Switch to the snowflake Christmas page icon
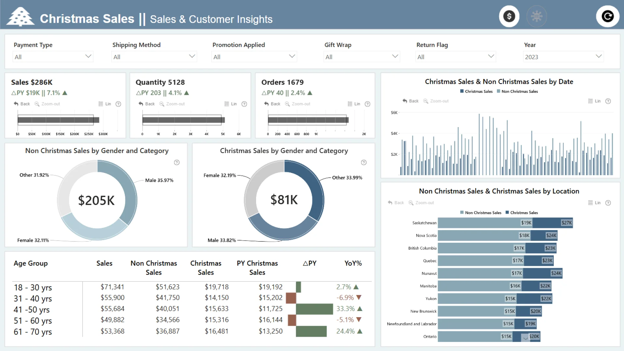This screenshot has height=351, width=624. point(537,16)
